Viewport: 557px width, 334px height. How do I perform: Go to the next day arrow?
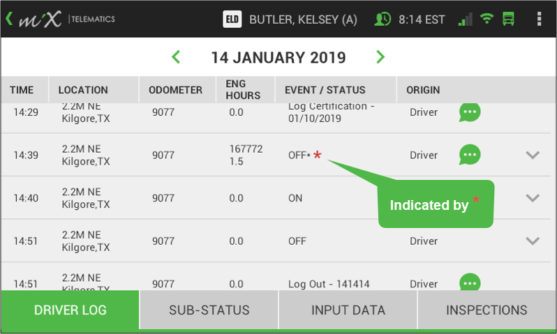380,56
